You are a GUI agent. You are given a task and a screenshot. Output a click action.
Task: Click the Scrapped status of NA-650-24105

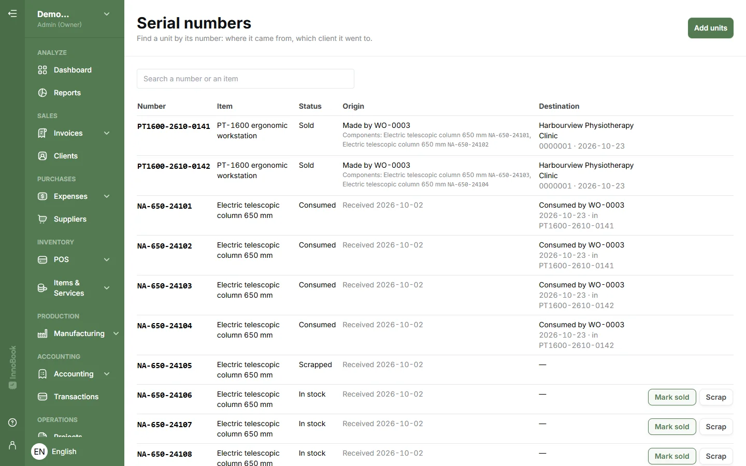click(x=315, y=365)
